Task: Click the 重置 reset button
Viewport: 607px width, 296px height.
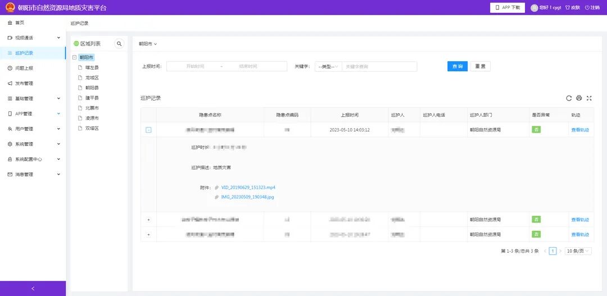Action: [481, 66]
